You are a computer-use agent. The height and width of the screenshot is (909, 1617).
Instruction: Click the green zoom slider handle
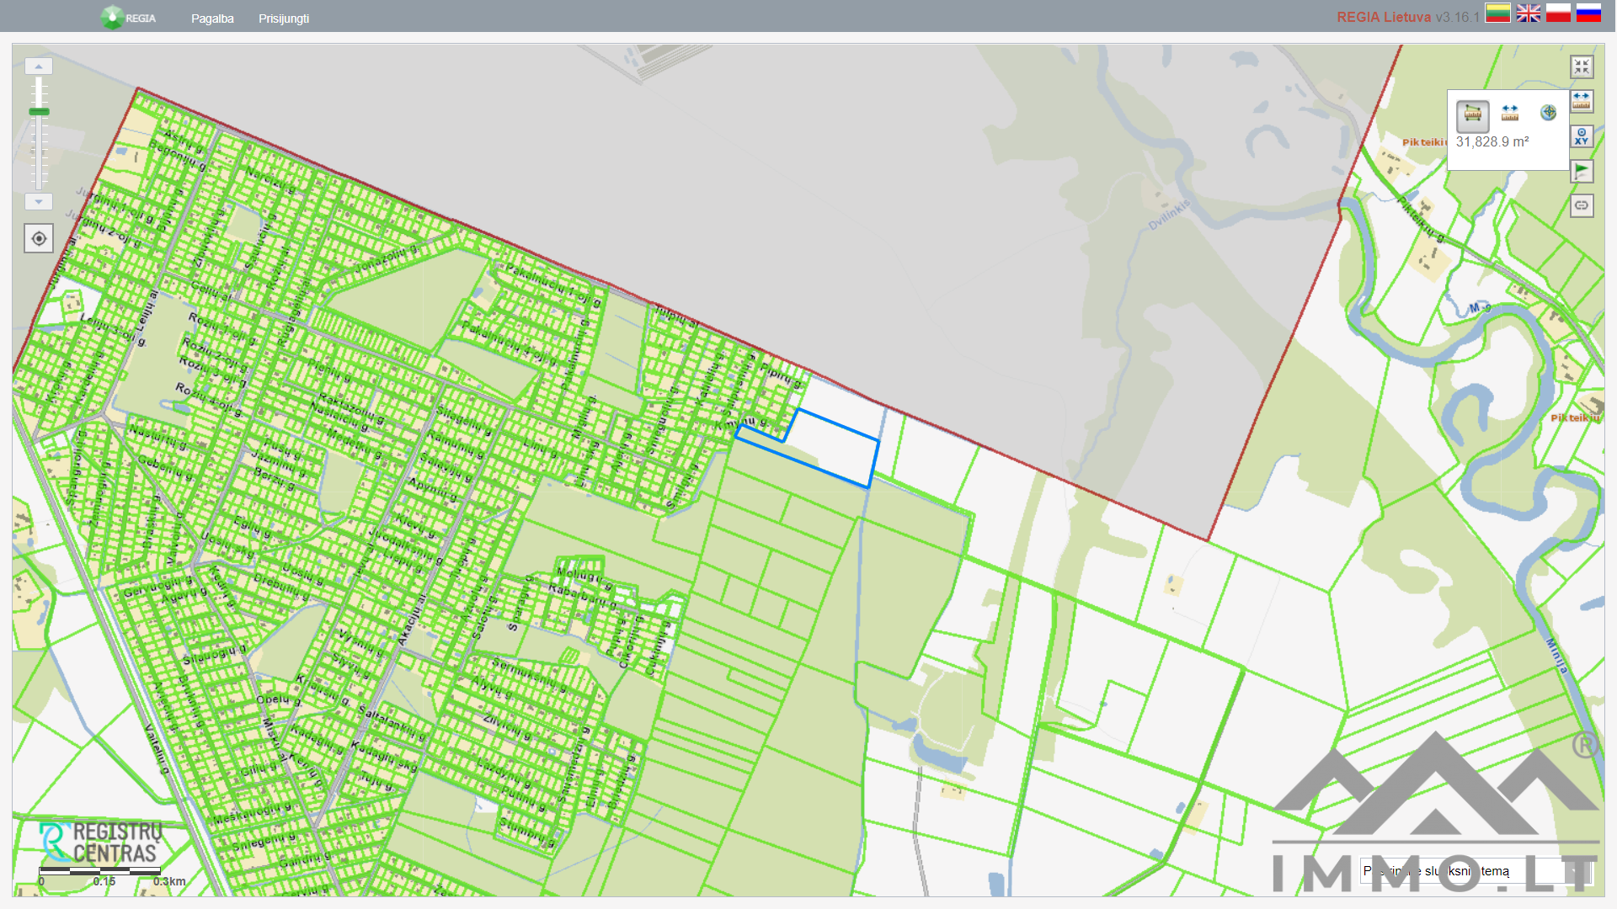[x=39, y=111]
